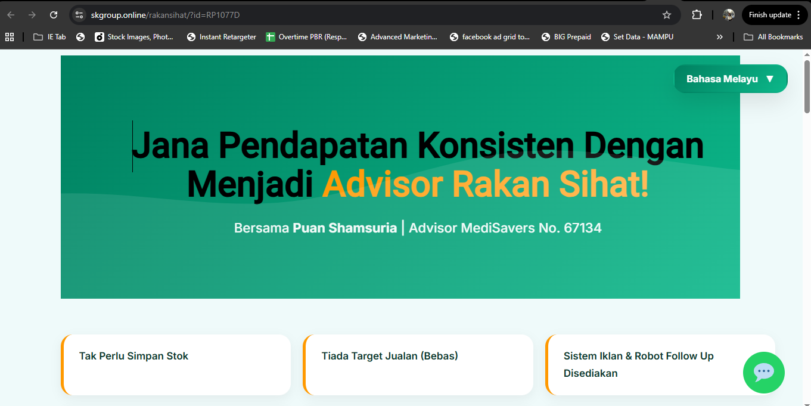The height and width of the screenshot is (406, 811).
Task: Navigate back with the back arrow
Action: tap(12, 14)
